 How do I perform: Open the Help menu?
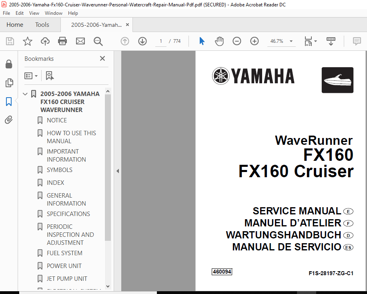(73, 13)
